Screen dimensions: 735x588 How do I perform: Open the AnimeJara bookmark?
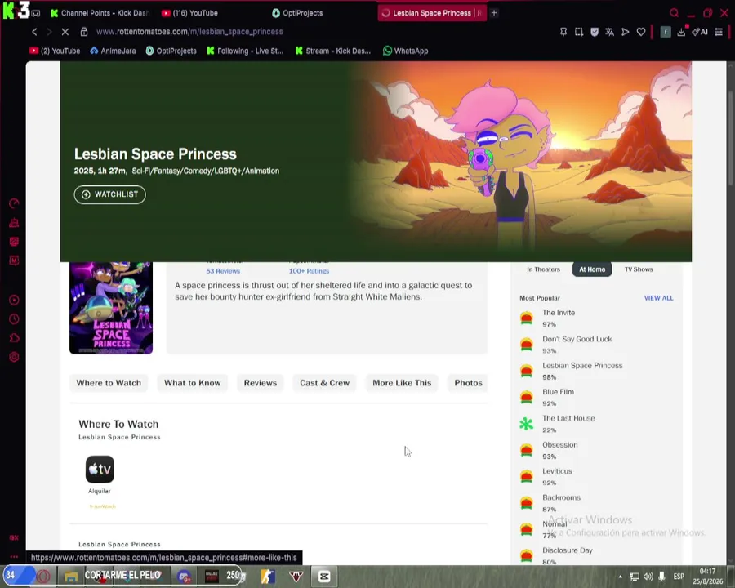(x=113, y=51)
